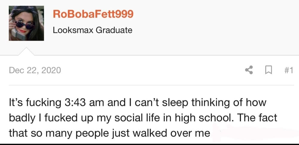
Task: Click the share icon on the post
Action: pyautogui.click(x=249, y=70)
